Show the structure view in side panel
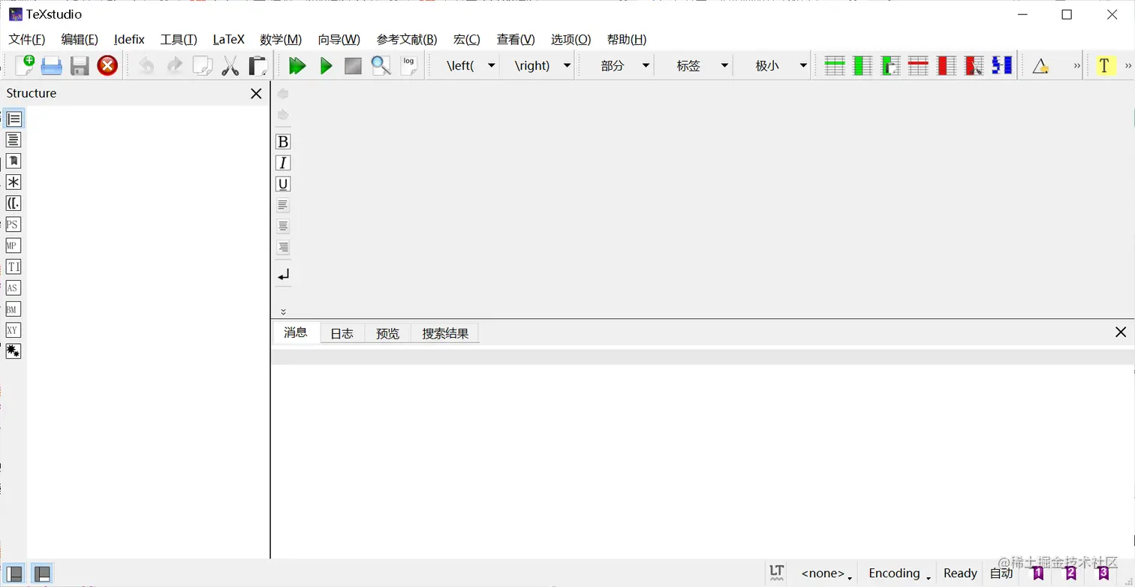The image size is (1135, 587). (x=14, y=119)
